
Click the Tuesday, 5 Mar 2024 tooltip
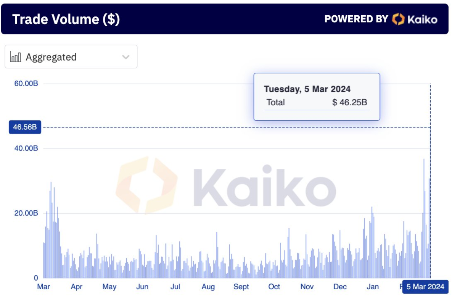tap(307, 89)
